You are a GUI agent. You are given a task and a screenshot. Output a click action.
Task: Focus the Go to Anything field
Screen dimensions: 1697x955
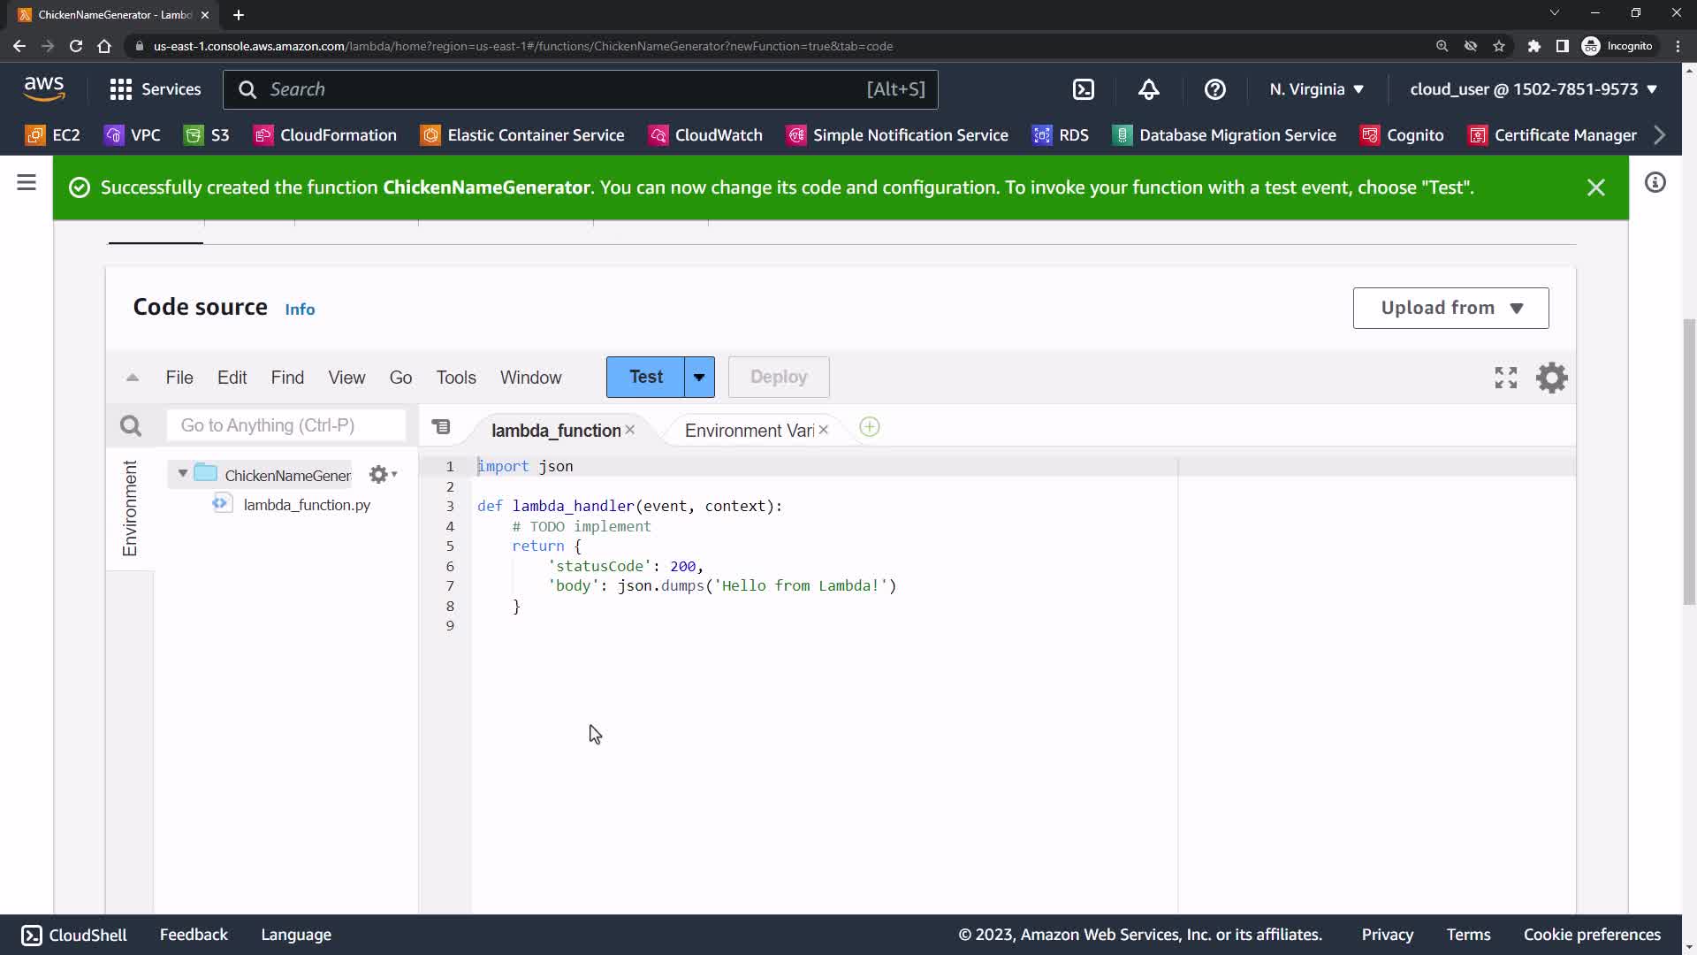[285, 425]
